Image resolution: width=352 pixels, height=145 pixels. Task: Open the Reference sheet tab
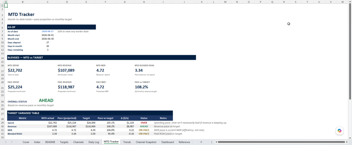(184, 142)
